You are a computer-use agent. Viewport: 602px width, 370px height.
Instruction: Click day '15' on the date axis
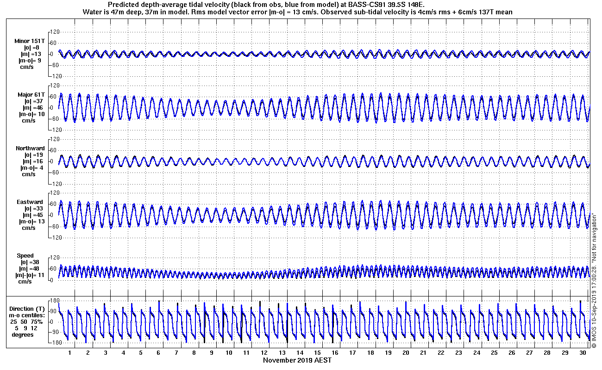(318, 353)
